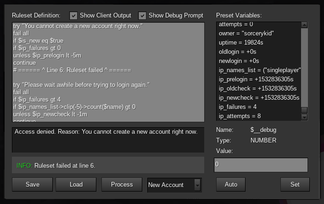The image size is (324, 204).
Task: Toggle the Show Client Output checkbox
Action: 73,16
